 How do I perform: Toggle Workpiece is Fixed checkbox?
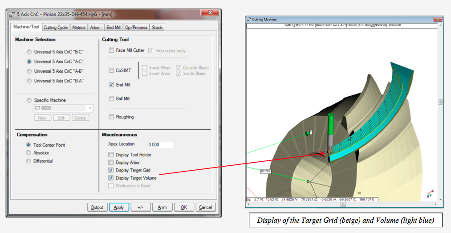pos(111,186)
